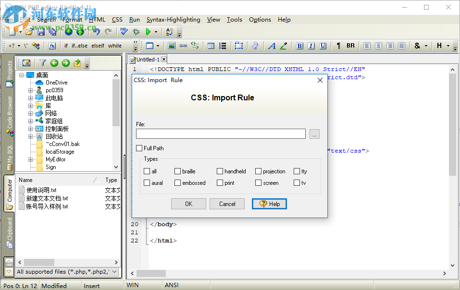Click inside the File input field
460x290 pixels.
(221, 133)
